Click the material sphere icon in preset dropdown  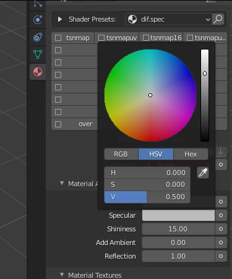coord(132,19)
